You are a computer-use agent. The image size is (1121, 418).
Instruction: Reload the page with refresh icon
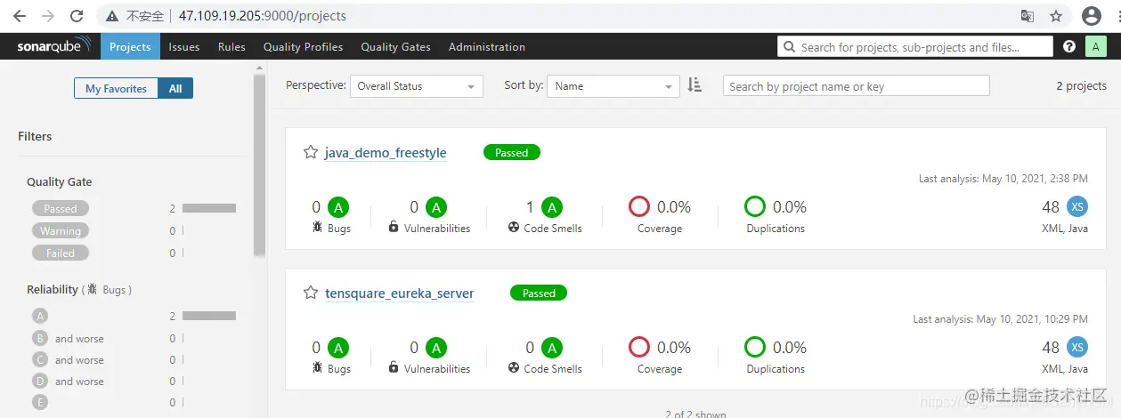pyautogui.click(x=77, y=16)
